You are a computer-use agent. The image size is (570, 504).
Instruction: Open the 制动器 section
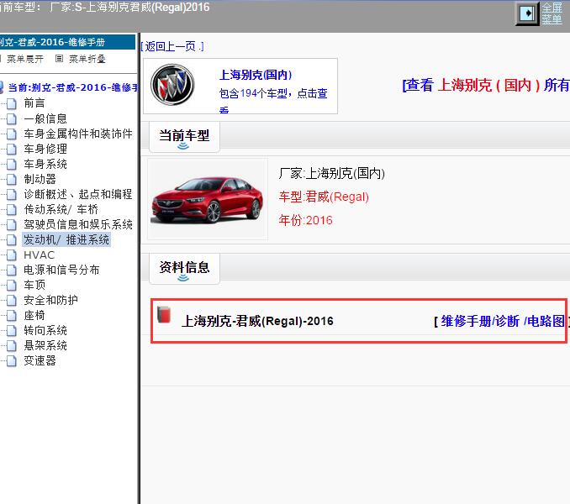click(x=40, y=179)
